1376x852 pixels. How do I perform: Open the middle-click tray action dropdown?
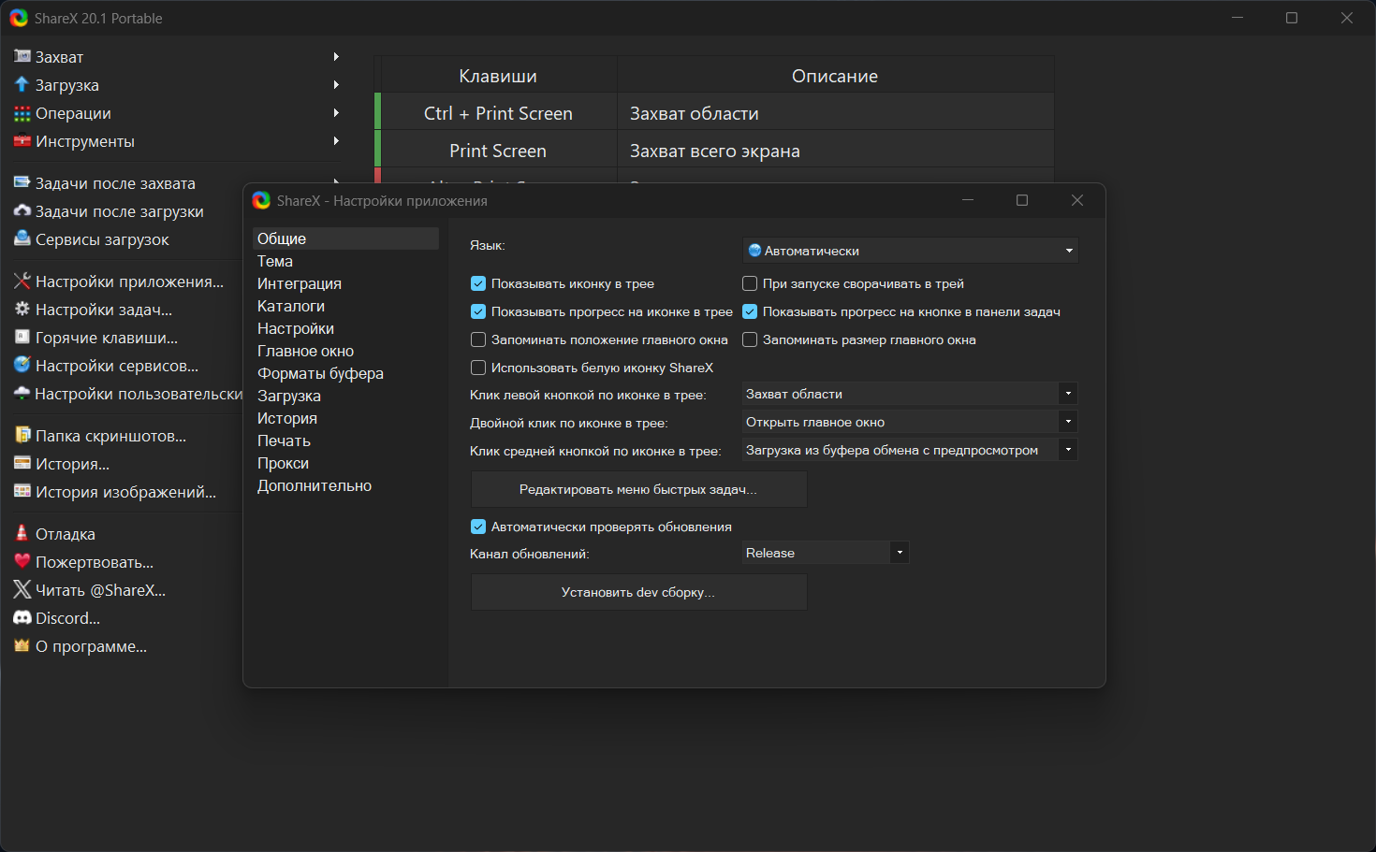[911, 450]
